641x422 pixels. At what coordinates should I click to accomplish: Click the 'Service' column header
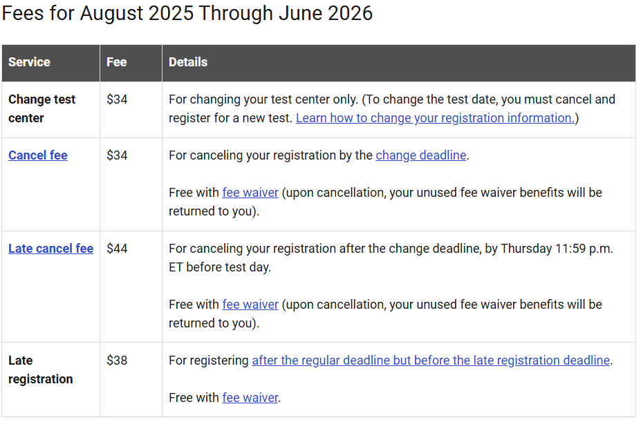click(x=29, y=62)
